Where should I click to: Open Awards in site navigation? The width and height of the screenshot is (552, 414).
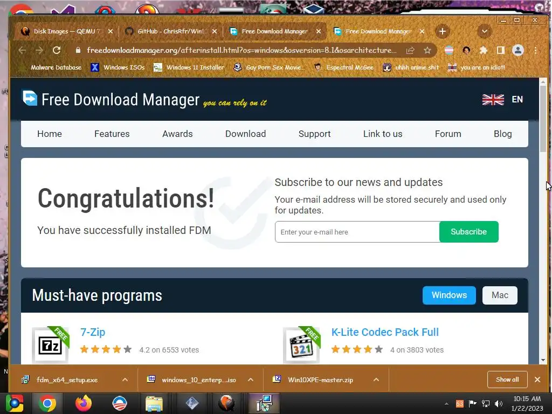click(x=177, y=134)
